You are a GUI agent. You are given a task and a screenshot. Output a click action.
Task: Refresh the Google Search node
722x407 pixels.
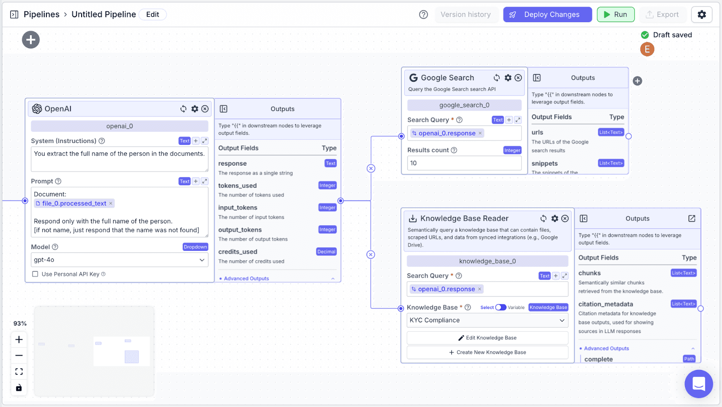point(497,78)
